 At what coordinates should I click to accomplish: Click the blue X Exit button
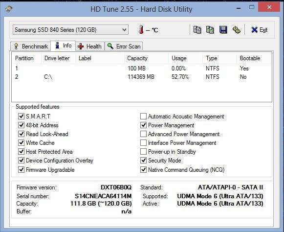tap(260, 30)
